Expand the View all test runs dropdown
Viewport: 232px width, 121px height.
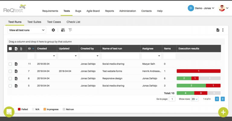[27, 30]
